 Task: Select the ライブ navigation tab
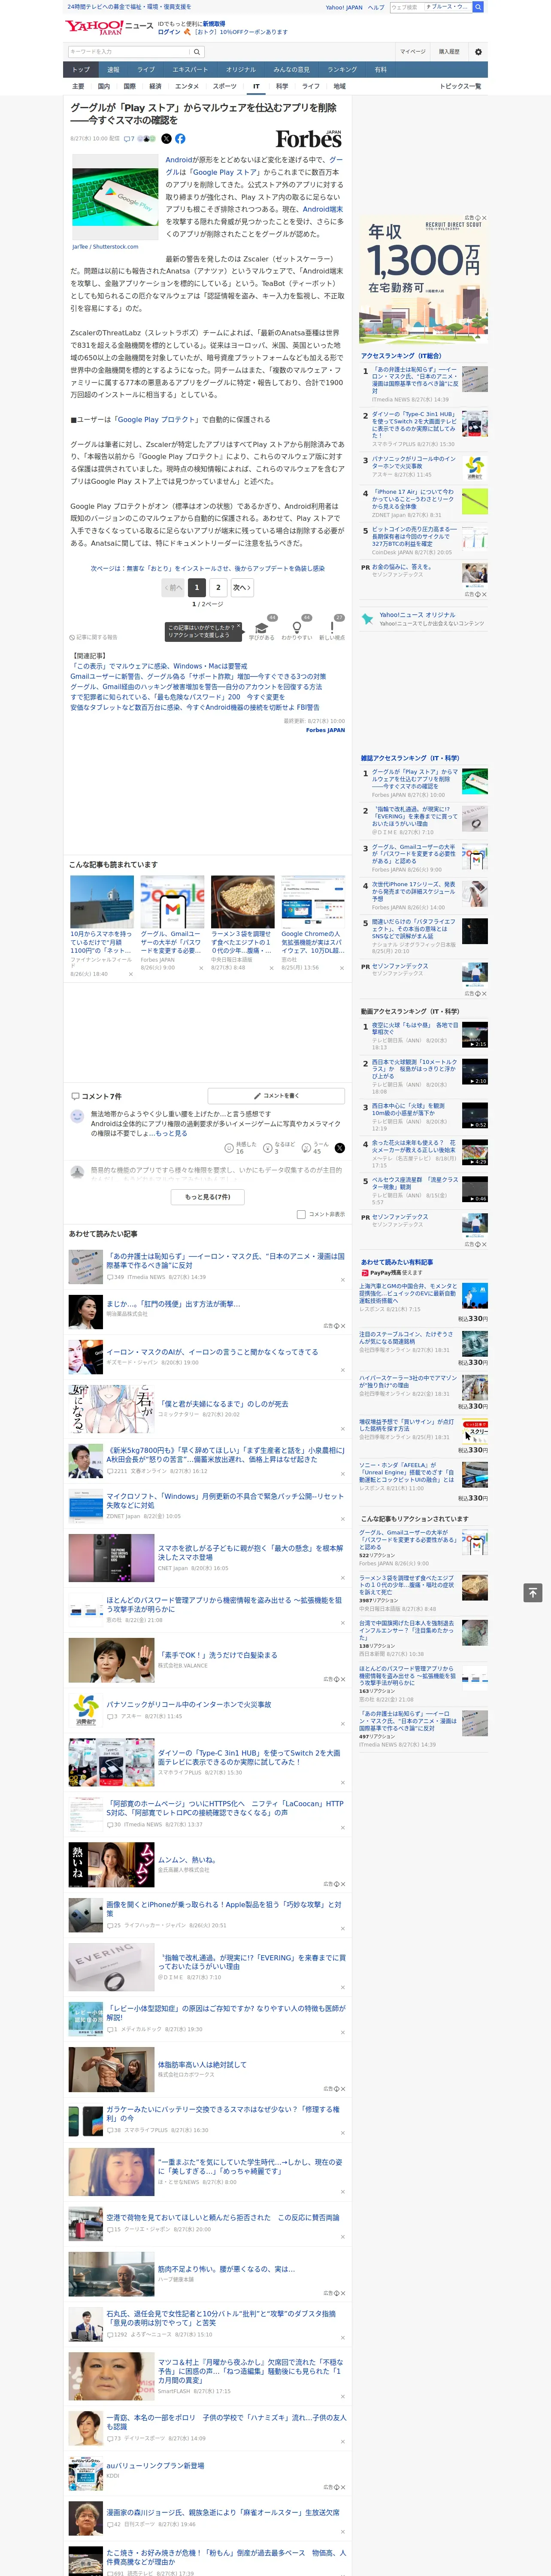click(x=146, y=70)
